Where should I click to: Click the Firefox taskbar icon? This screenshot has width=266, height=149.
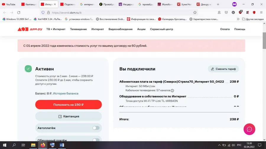click(43, 145)
